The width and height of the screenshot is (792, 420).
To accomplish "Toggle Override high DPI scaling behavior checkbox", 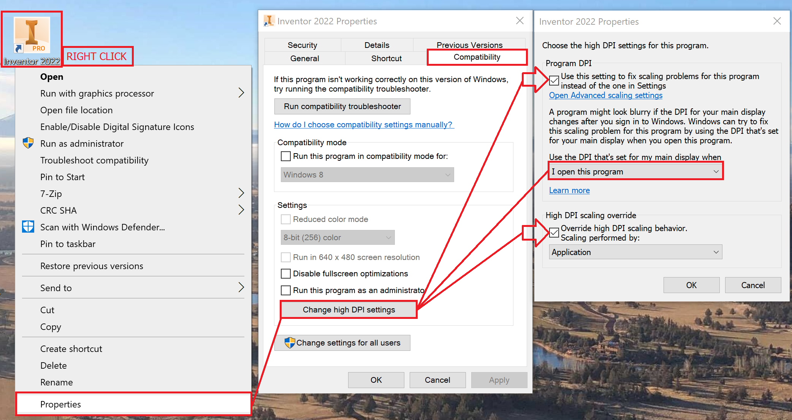I will pos(554,232).
